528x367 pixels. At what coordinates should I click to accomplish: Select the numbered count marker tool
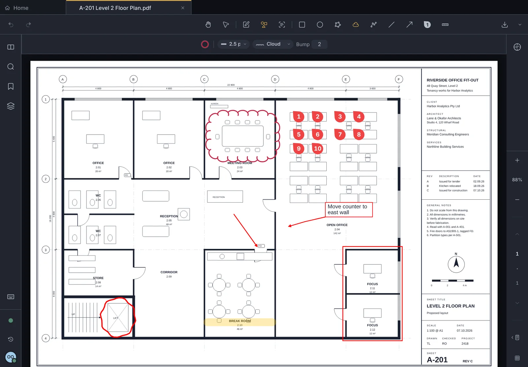pyautogui.click(x=427, y=25)
